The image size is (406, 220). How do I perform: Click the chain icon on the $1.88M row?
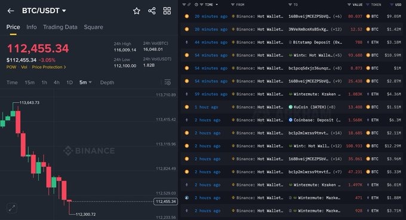[x=187, y=198]
